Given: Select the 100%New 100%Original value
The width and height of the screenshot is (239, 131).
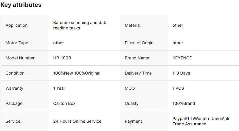Looking at the screenshot, I should 77,73.
